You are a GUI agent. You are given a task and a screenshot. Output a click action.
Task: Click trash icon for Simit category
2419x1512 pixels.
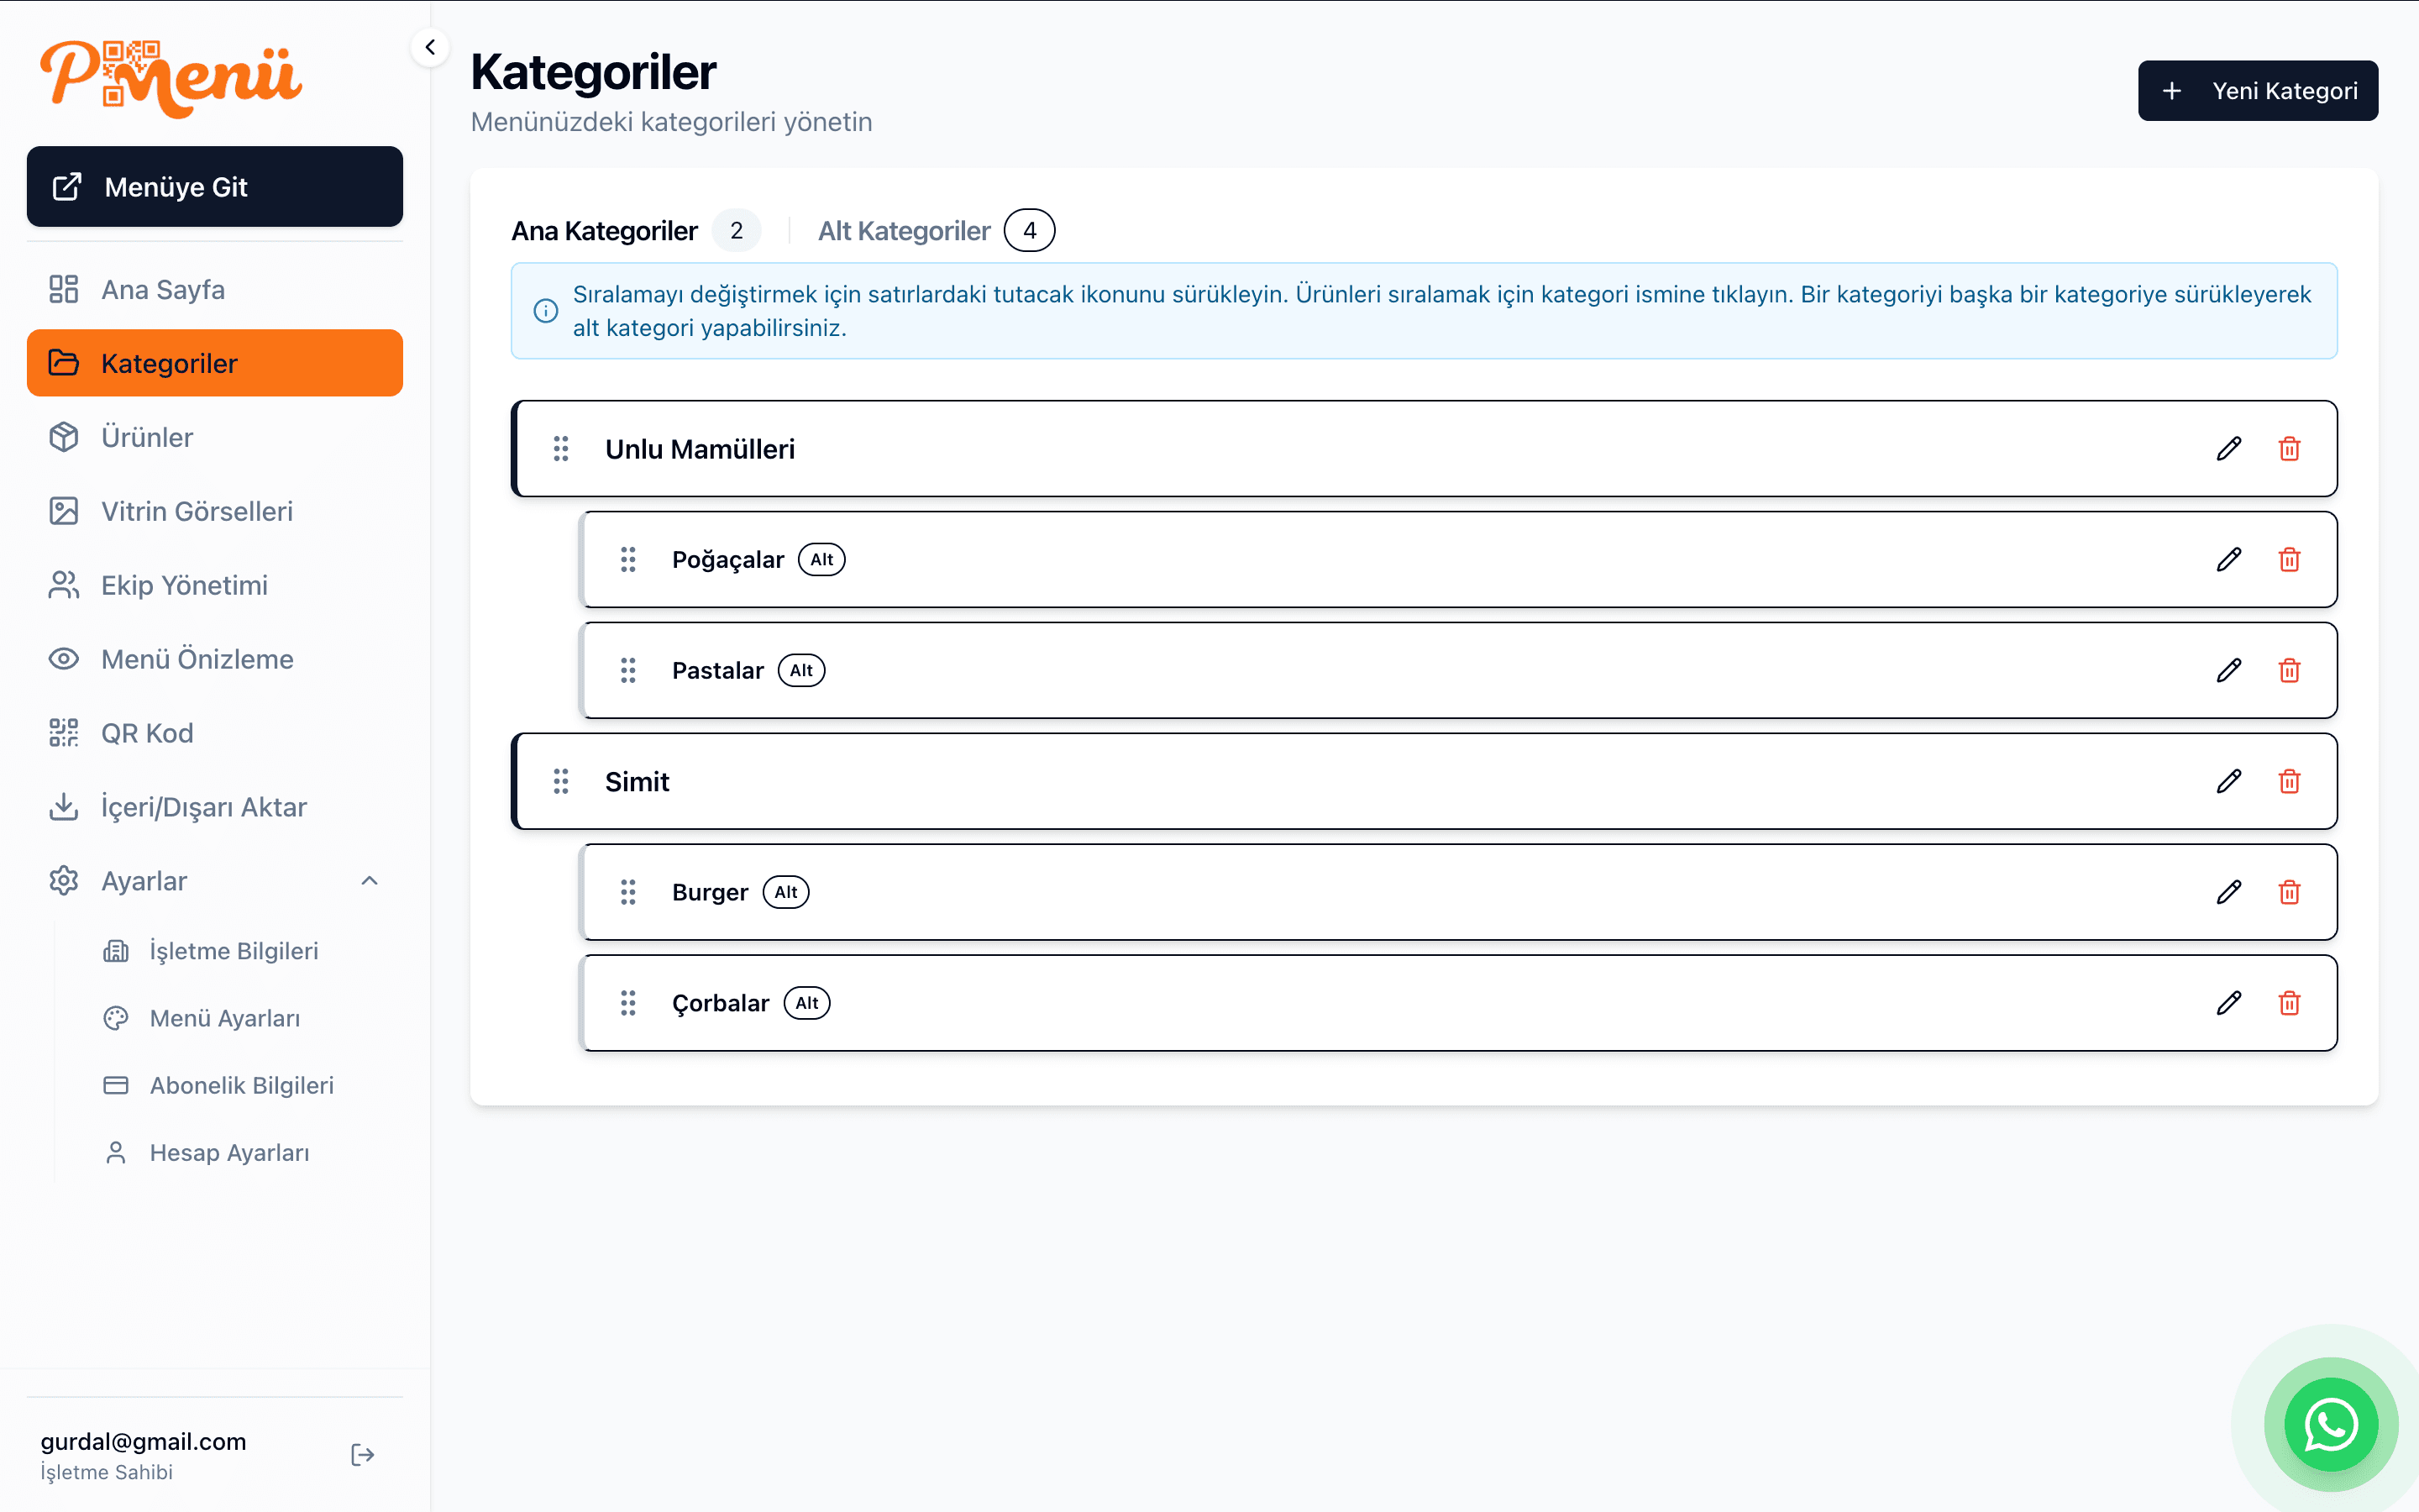(x=2289, y=781)
